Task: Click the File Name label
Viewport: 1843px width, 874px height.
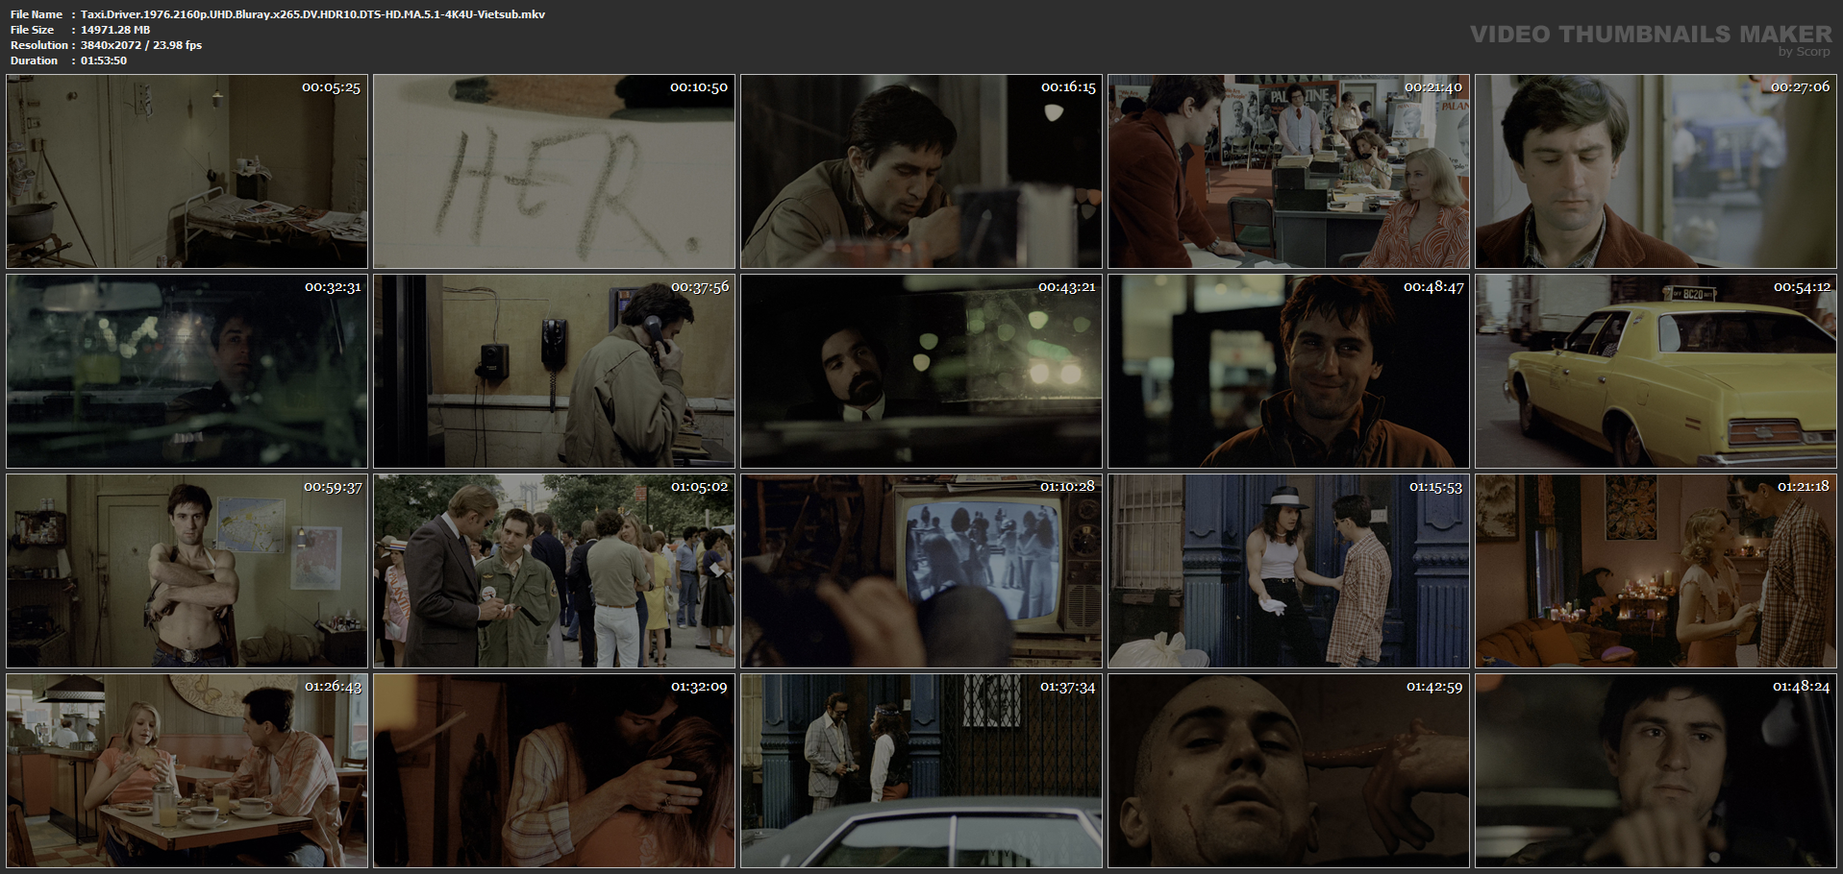Action: pyautogui.click(x=37, y=14)
